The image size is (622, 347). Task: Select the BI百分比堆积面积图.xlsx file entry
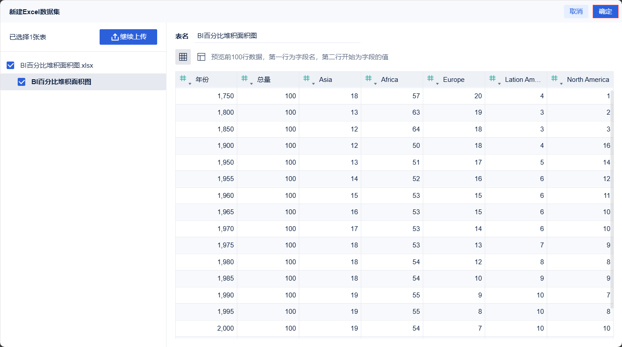click(57, 66)
